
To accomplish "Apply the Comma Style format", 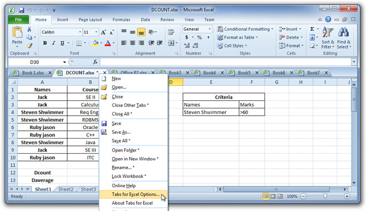I will click(x=208, y=37).
